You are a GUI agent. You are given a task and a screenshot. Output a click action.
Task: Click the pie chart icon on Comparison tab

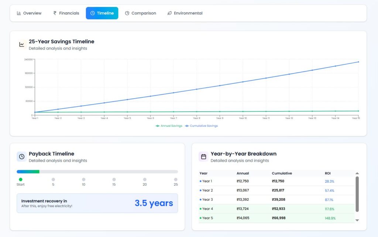(127, 13)
